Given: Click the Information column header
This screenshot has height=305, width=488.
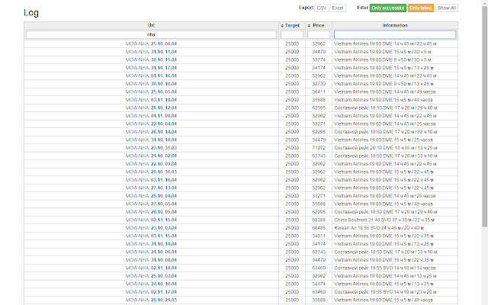Looking at the screenshot, I should point(394,25).
